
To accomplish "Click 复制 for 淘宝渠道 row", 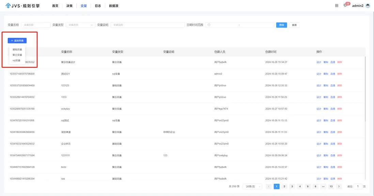I will click(x=326, y=132).
